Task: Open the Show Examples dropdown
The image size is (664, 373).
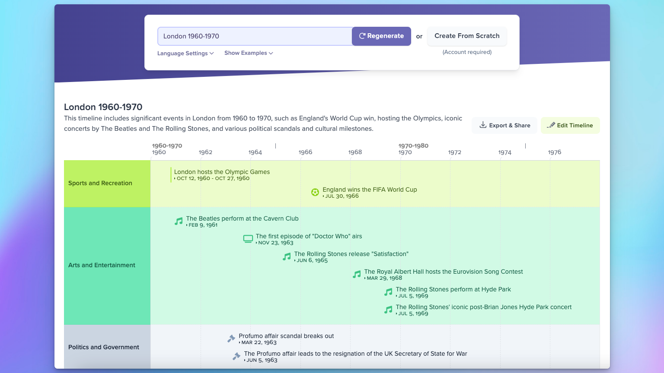Action: tap(249, 53)
